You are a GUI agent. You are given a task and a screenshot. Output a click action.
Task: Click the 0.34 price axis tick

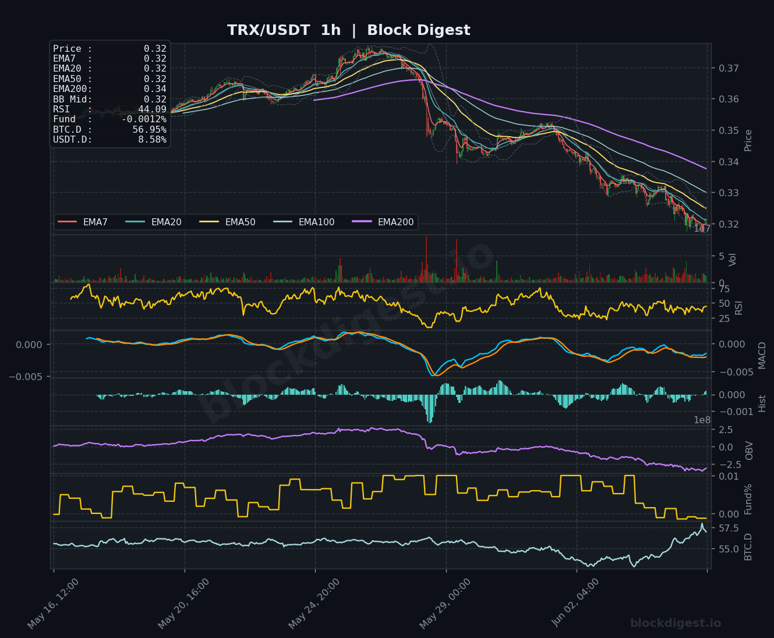coord(729,161)
